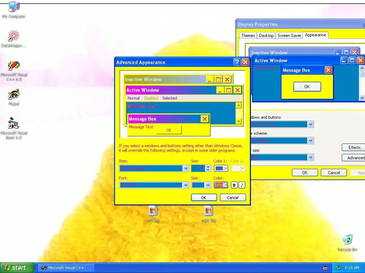Select the Appearance tab in Display Properties

[315, 35]
